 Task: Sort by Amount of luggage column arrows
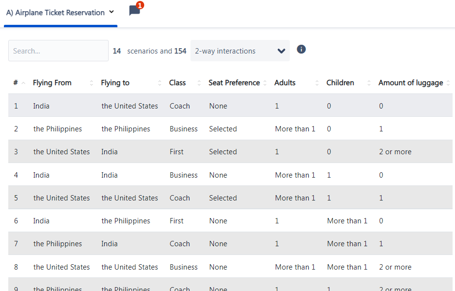tap(448, 83)
